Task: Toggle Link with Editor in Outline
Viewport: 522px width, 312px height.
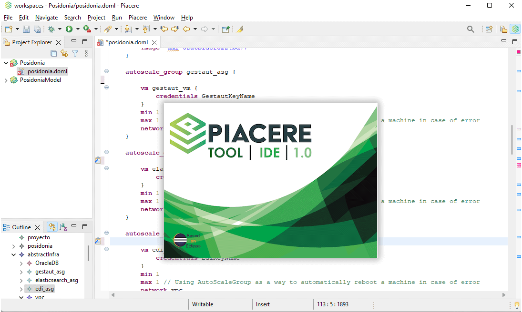Action: [x=52, y=227]
